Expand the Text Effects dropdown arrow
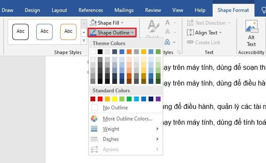 click(174, 42)
